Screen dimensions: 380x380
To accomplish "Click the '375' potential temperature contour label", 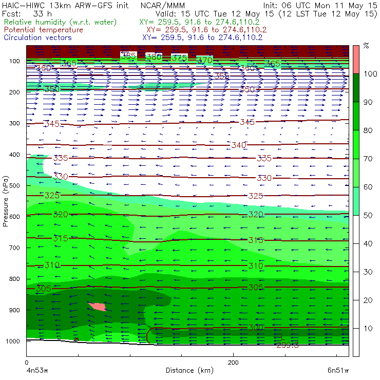I will coord(179,58).
